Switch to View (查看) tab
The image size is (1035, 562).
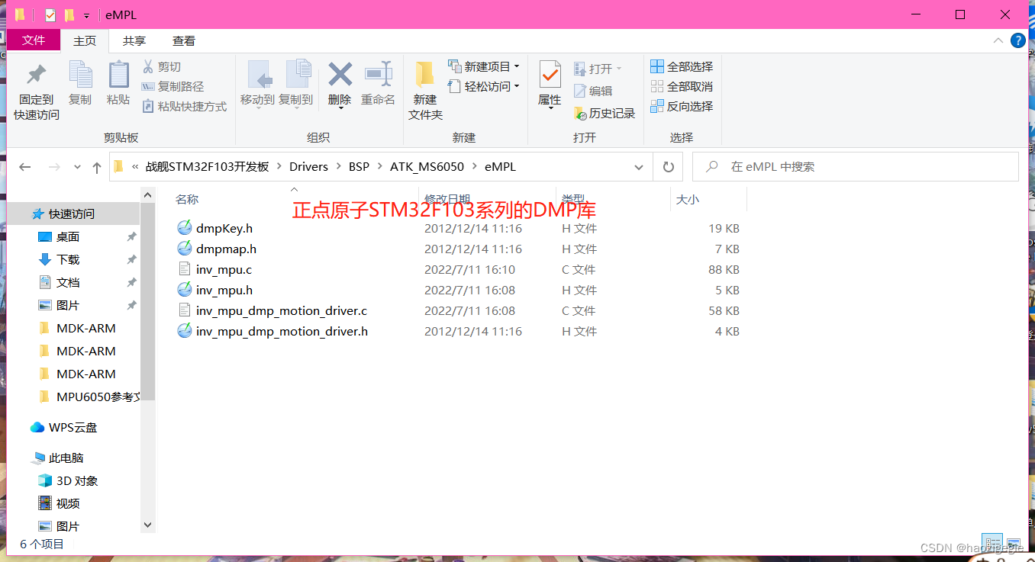183,41
